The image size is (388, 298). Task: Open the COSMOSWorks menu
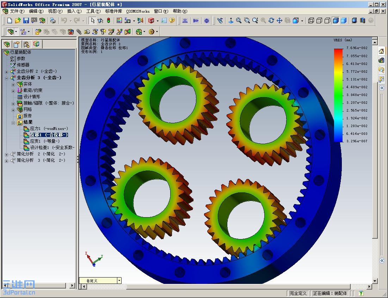point(138,11)
